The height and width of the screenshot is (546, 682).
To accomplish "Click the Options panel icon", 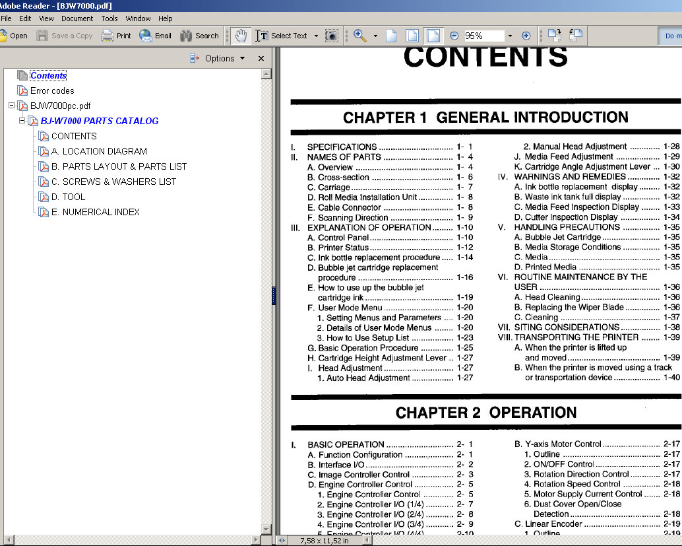I will (x=195, y=58).
